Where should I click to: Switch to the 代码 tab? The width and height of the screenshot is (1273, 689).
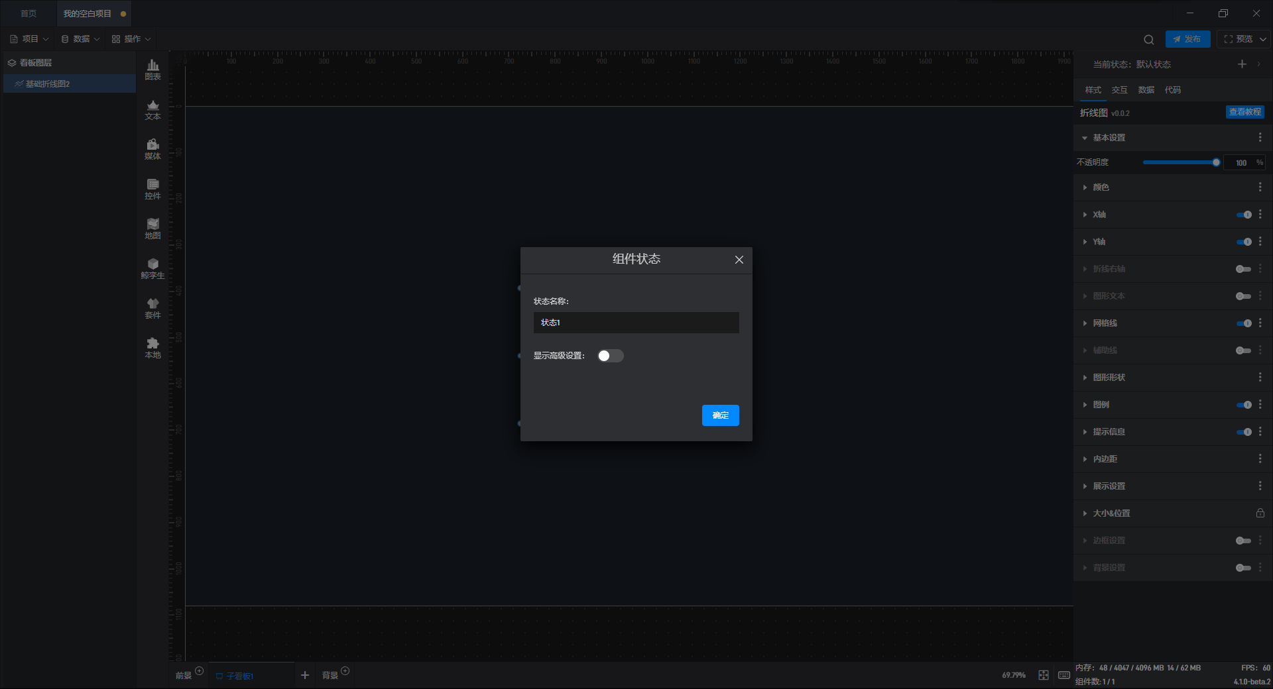[1172, 89]
